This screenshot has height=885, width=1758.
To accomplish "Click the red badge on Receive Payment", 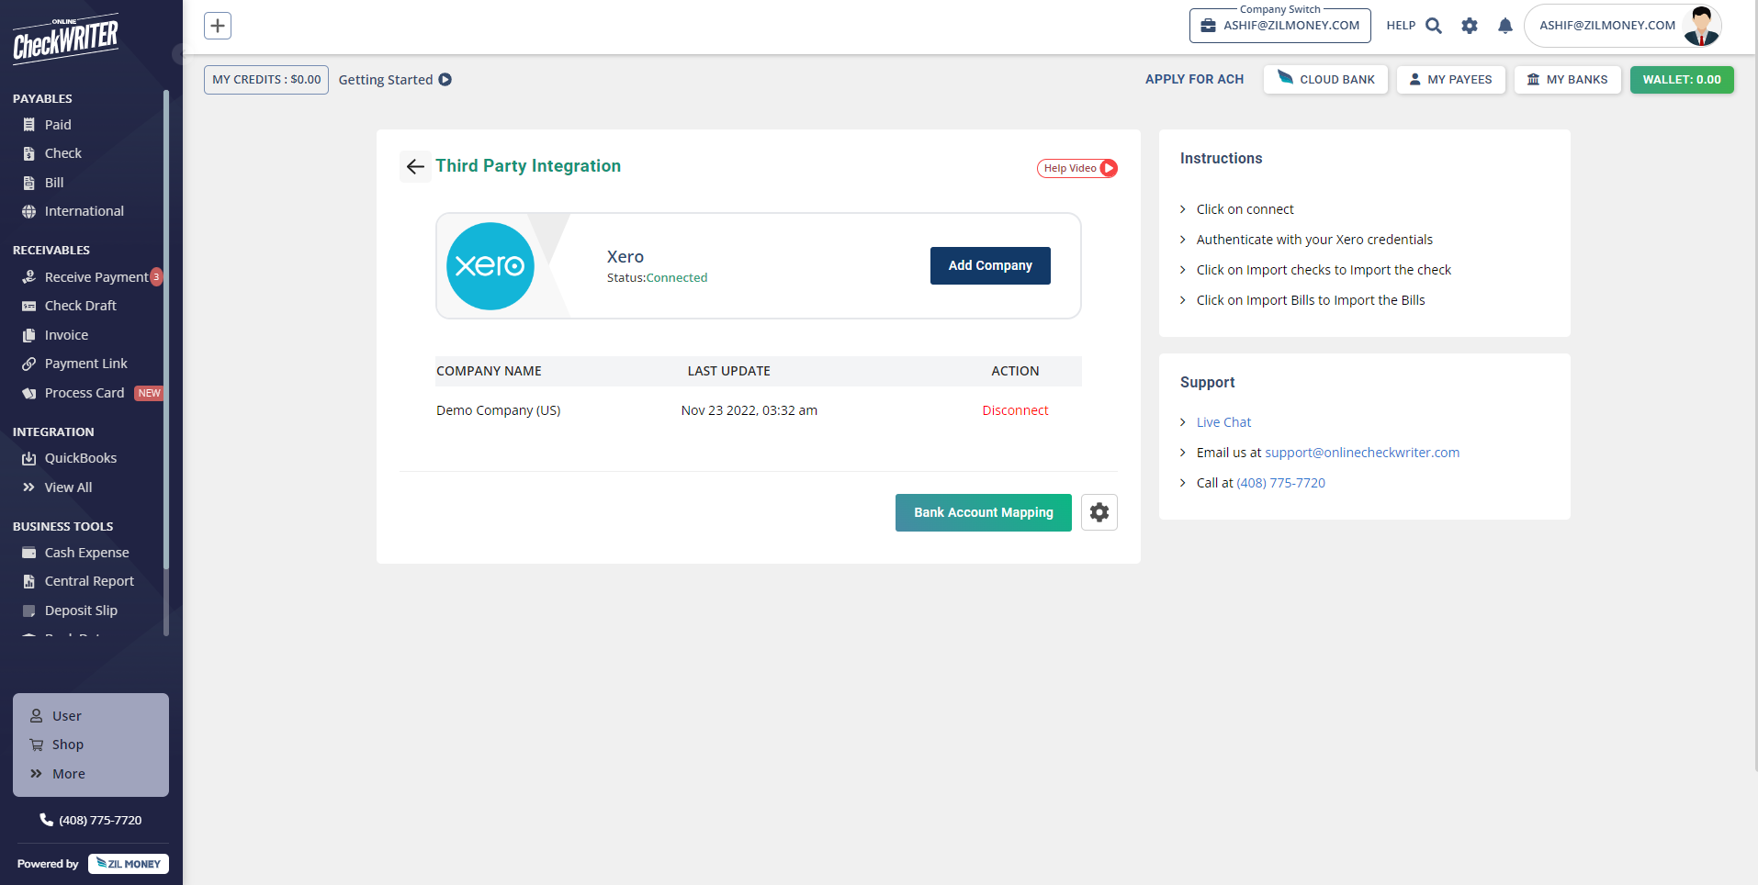I will (x=156, y=277).
